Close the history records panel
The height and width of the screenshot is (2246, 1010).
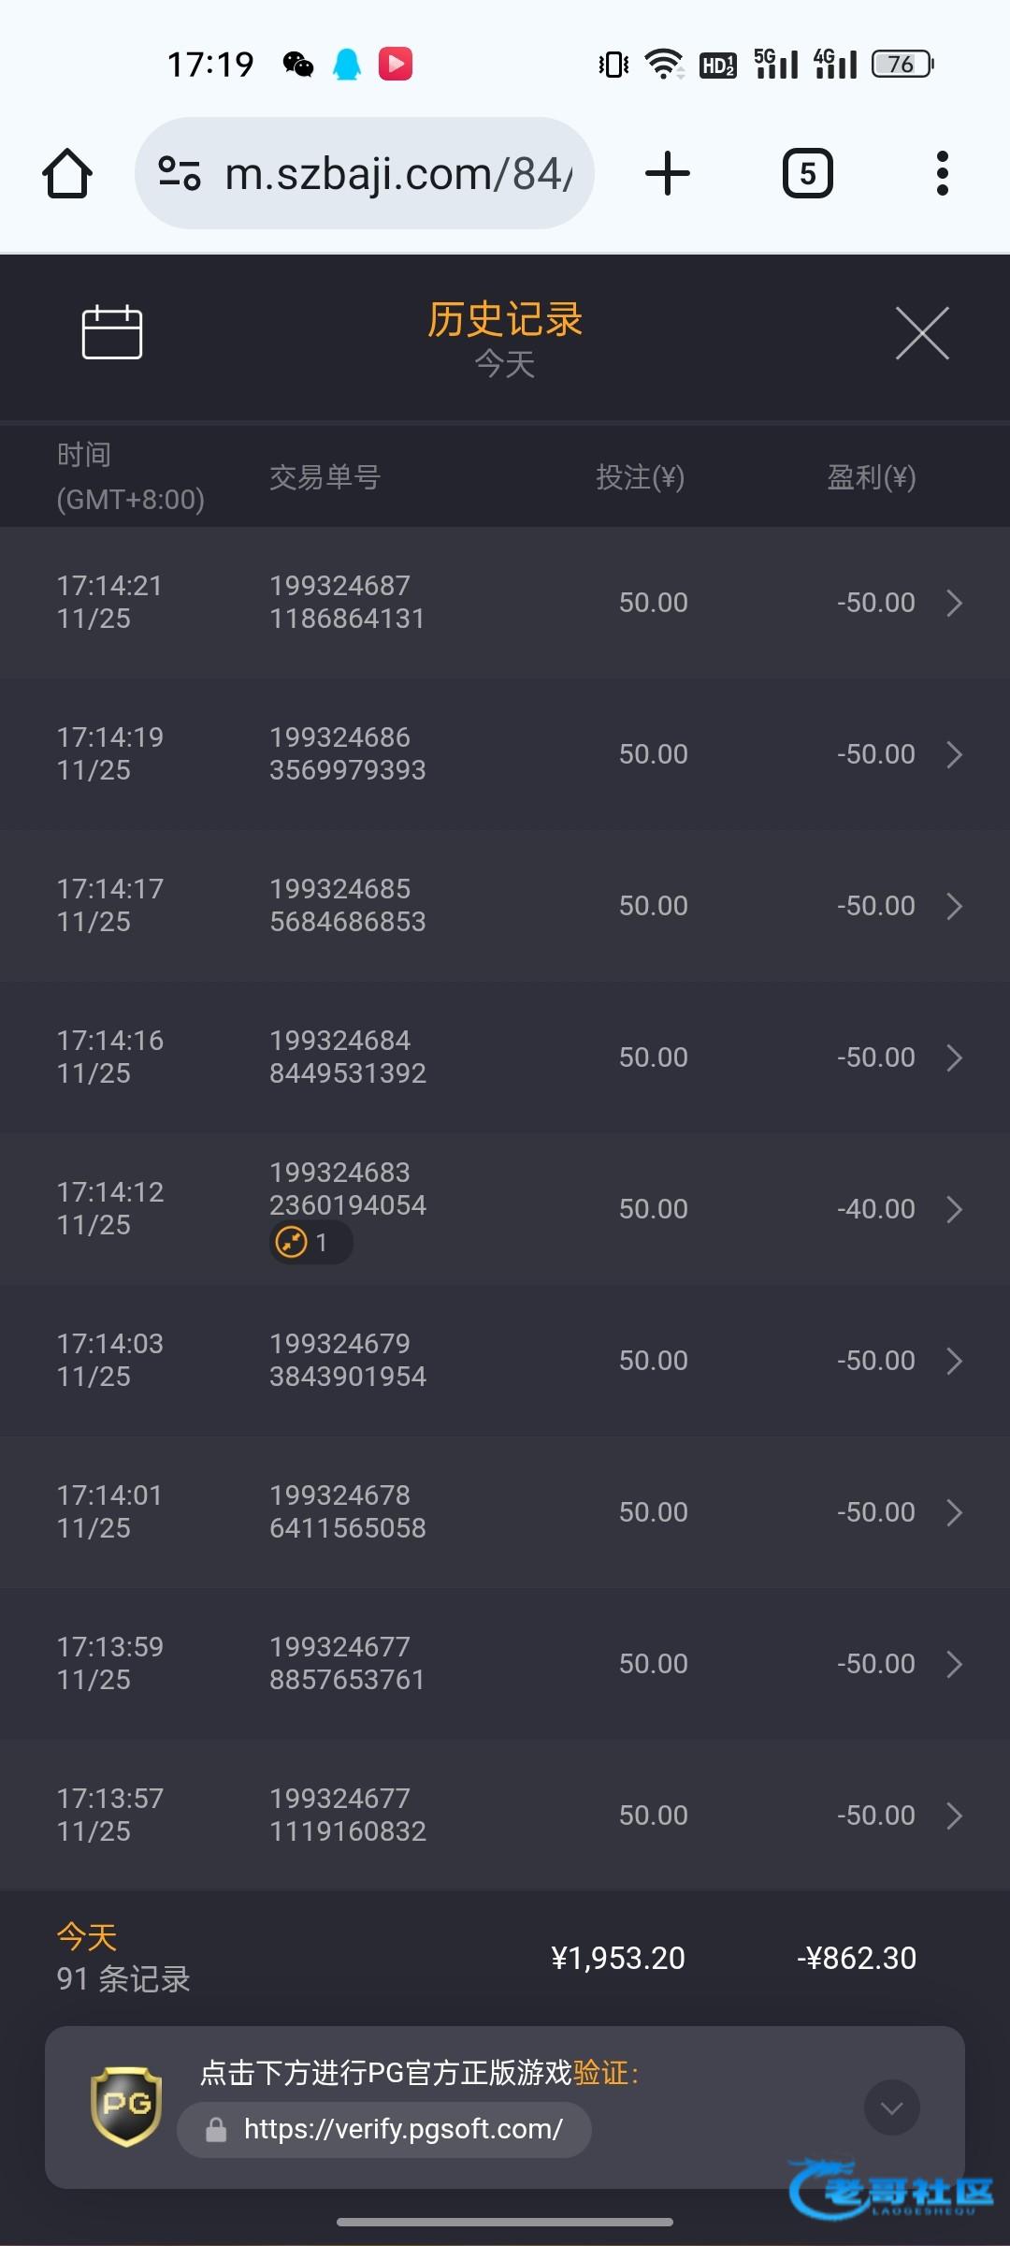(x=922, y=333)
